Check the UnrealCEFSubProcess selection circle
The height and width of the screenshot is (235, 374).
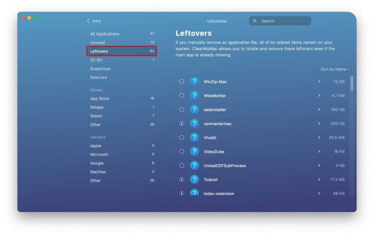(182, 165)
